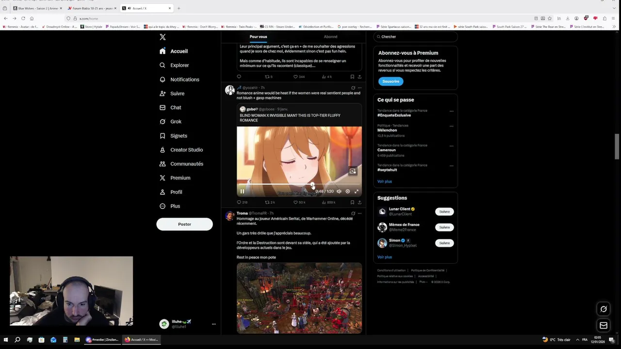Open Creator Studio
621x349 pixels.
pos(181,150)
